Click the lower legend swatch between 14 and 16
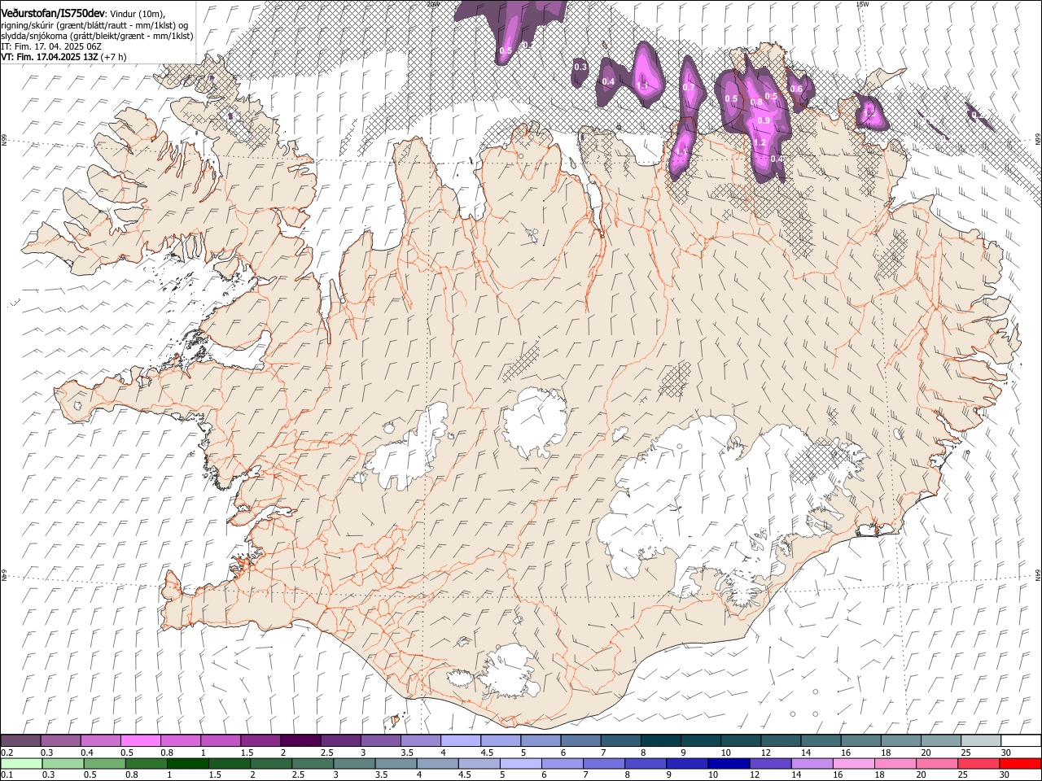Image resolution: width=1042 pixels, height=781 pixels. [811, 764]
